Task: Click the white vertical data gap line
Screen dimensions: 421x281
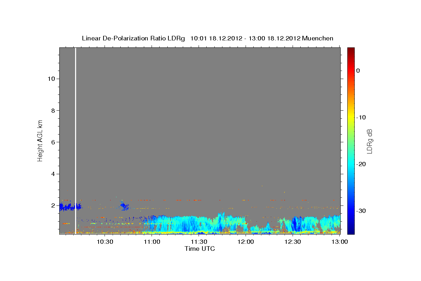Action: [76, 140]
